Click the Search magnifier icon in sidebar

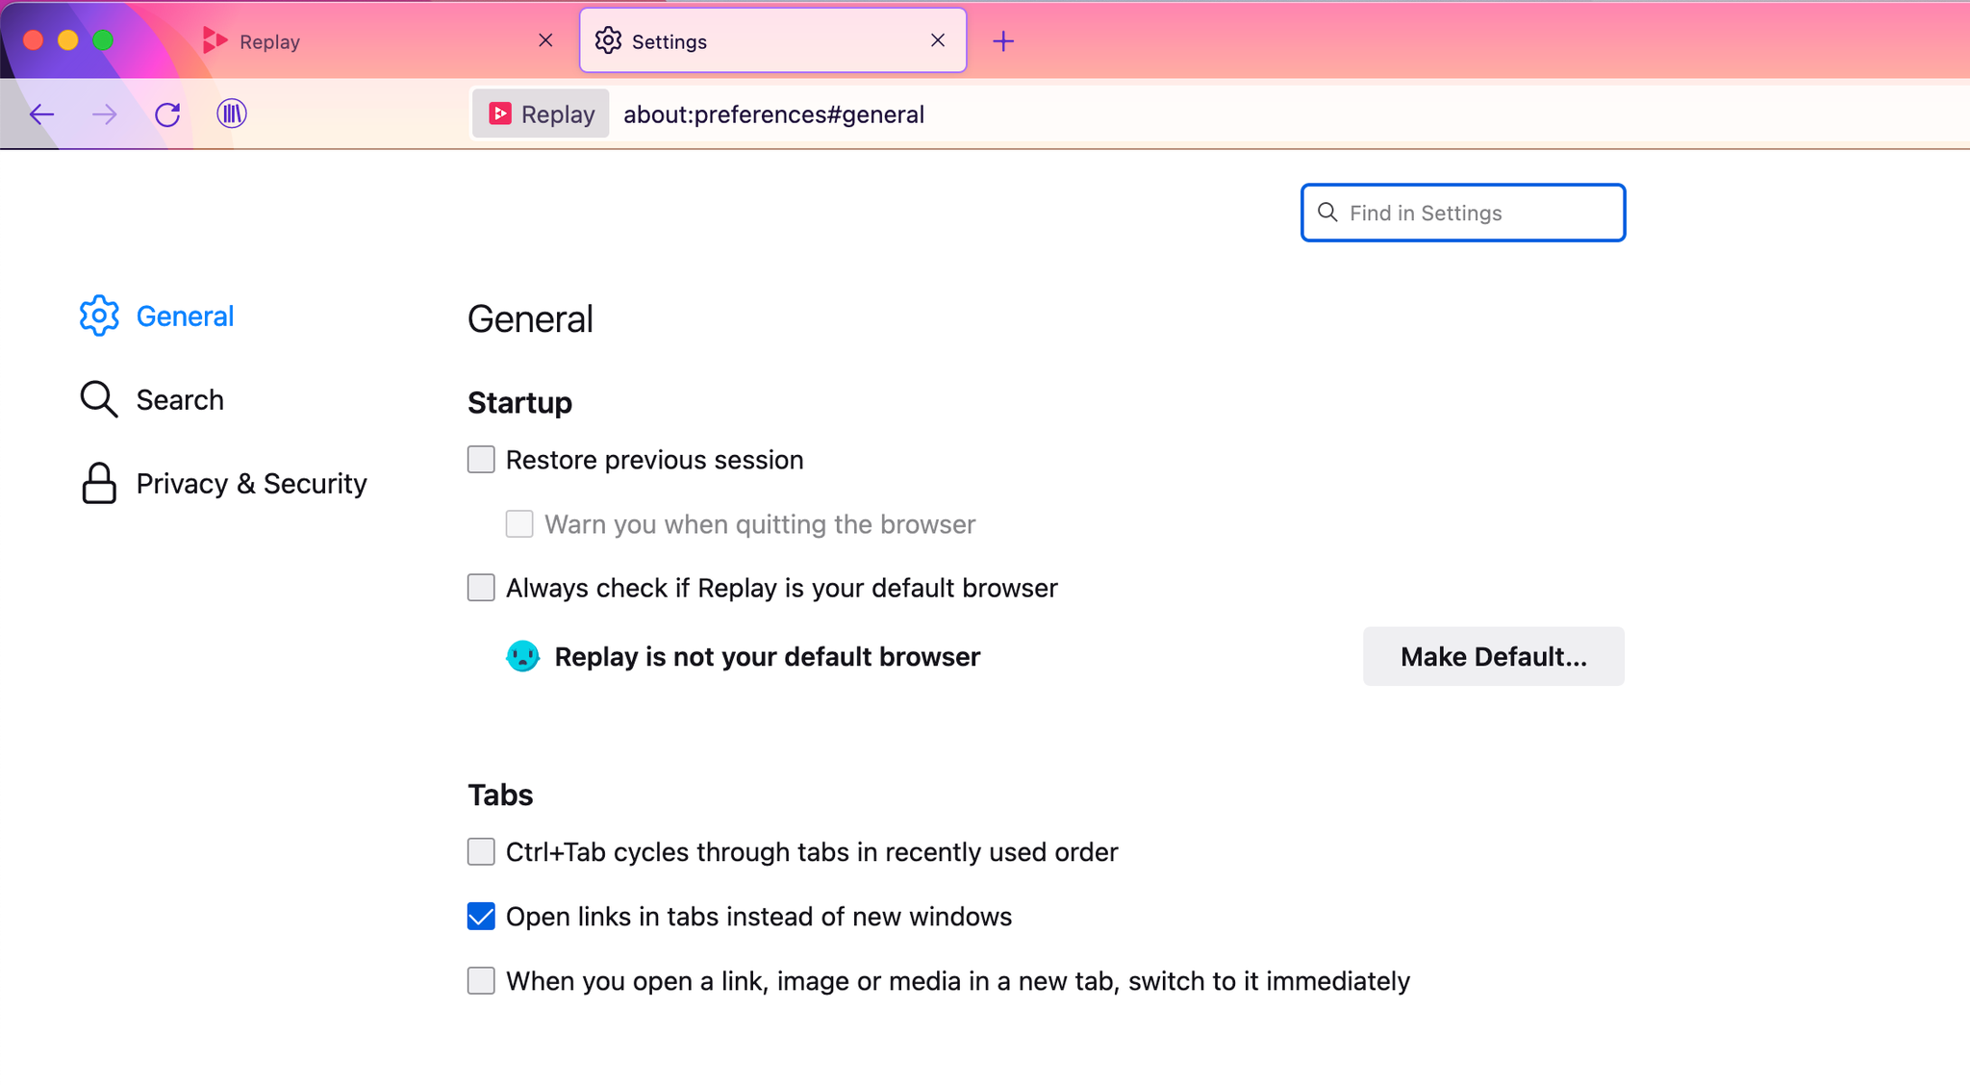[x=99, y=399]
